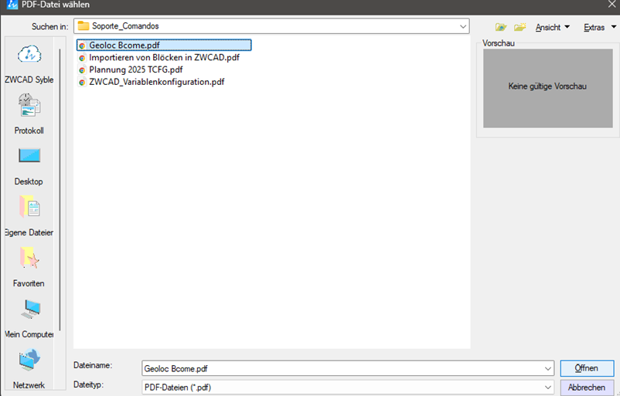The width and height of the screenshot is (620, 396).
Task: Click the sidebar places scrollbar
Action: (x=60, y=193)
